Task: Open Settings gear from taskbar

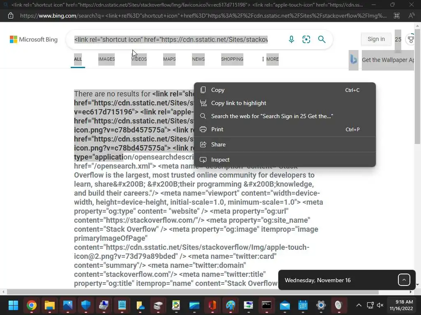Action: pos(321,305)
